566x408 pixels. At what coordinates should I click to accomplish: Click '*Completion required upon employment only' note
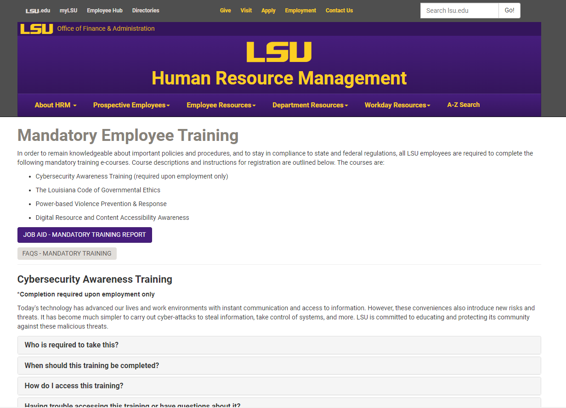(x=86, y=294)
